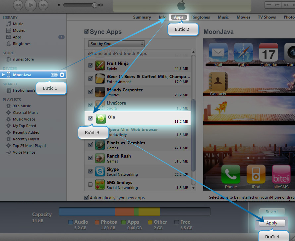295x241 pixels.
Task: Switch to the Music tab
Action: pyautogui.click(x=223, y=17)
